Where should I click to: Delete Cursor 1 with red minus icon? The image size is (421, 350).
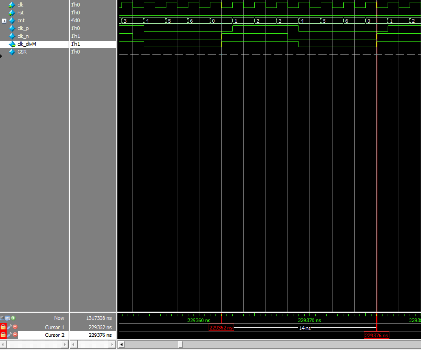15,327
